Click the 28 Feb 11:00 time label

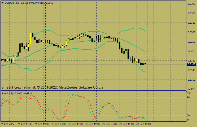tap(127, 124)
